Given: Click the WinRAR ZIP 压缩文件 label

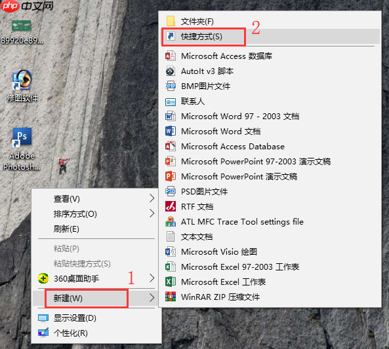Looking at the screenshot, I should coord(220,297).
